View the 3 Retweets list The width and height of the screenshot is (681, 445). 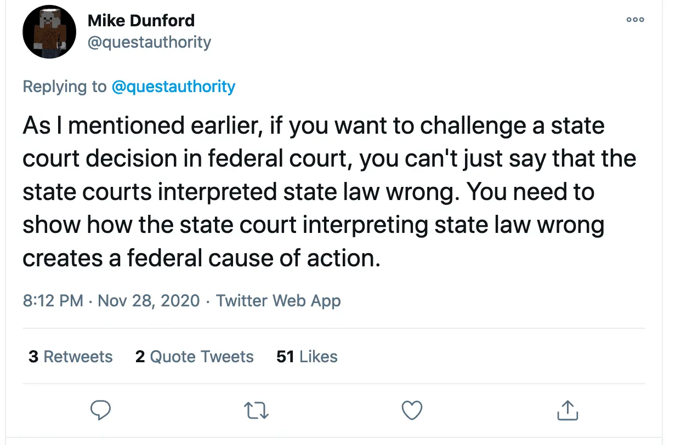point(70,357)
